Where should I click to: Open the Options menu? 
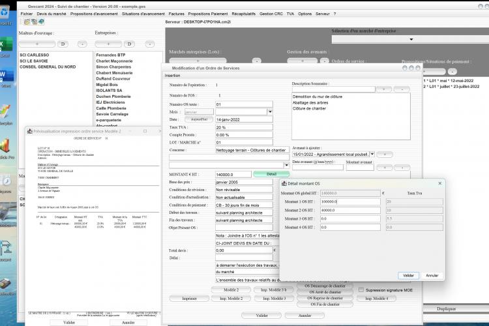304,14
